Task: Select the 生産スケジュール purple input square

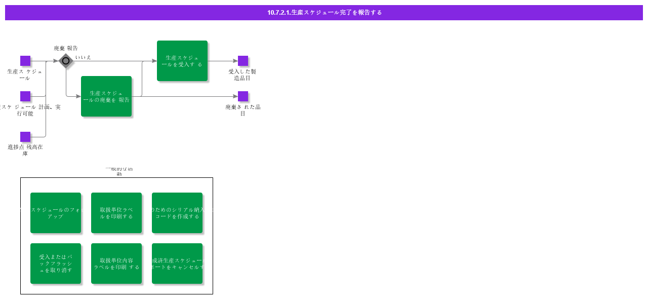Action: pyautogui.click(x=25, y=61)
